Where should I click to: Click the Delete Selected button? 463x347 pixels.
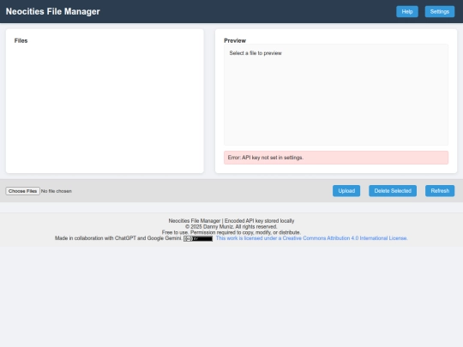coord(393,190)
